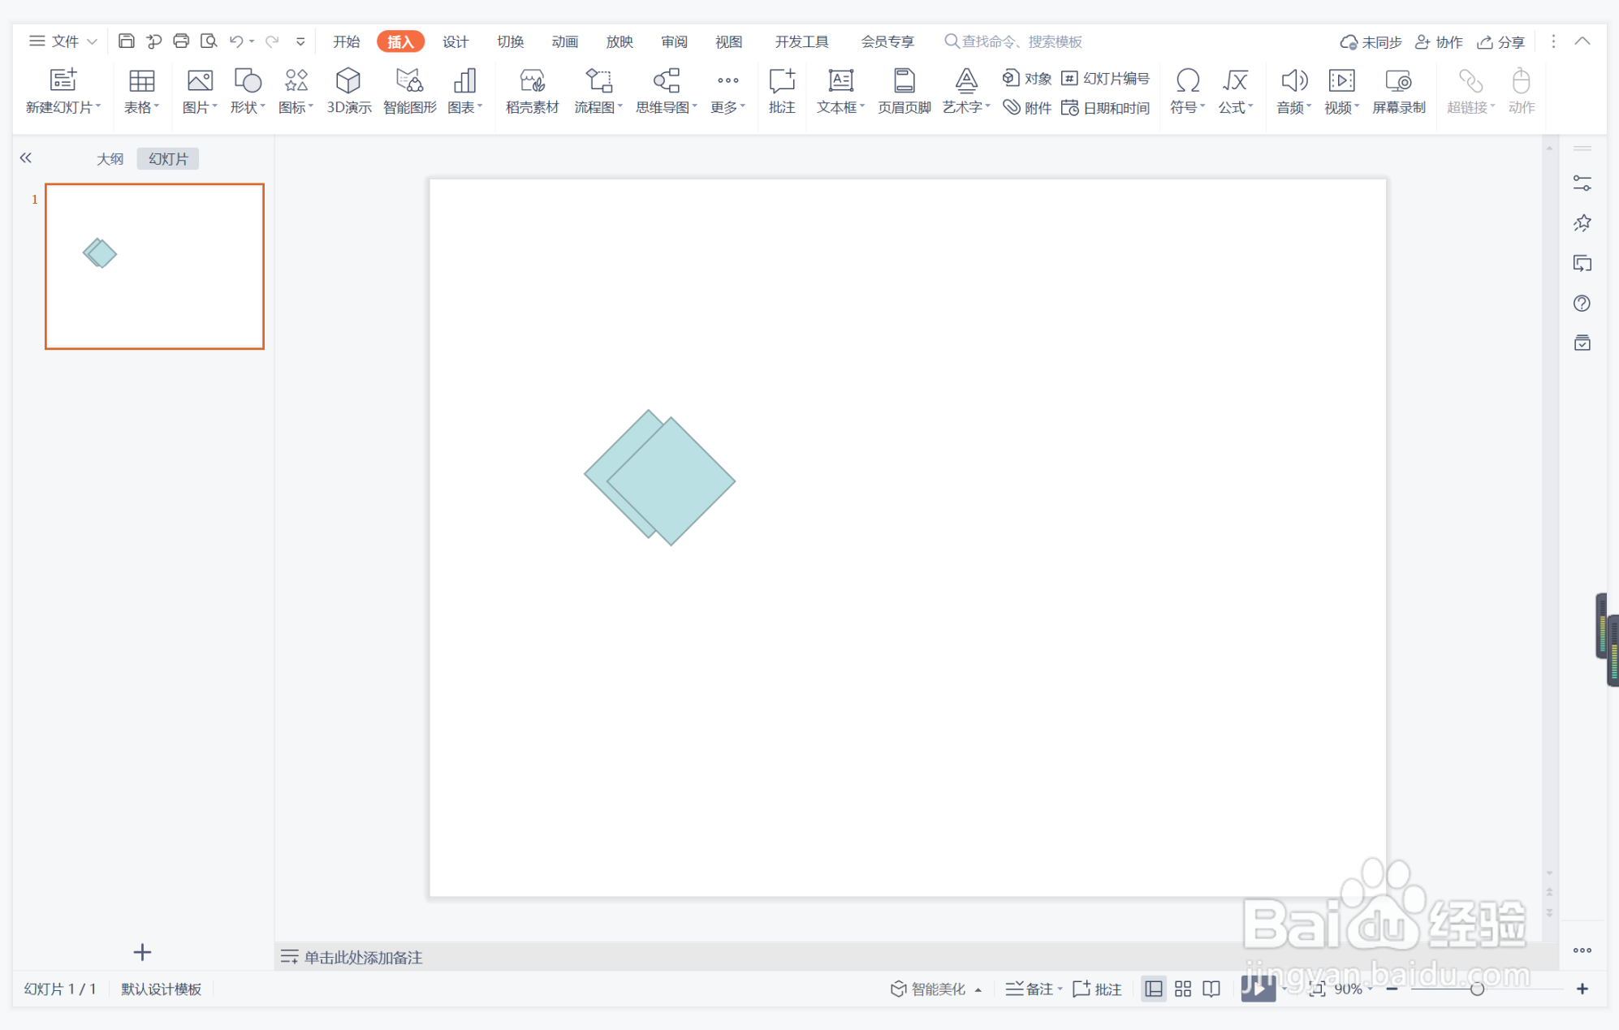Switch to the 设计 ribbon tab

pos(455,41)
